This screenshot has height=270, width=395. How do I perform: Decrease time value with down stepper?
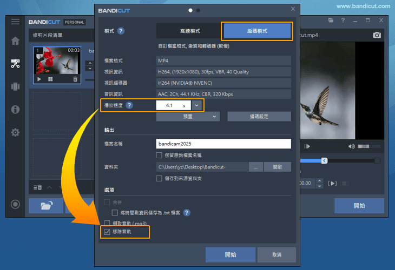[319, 186]
